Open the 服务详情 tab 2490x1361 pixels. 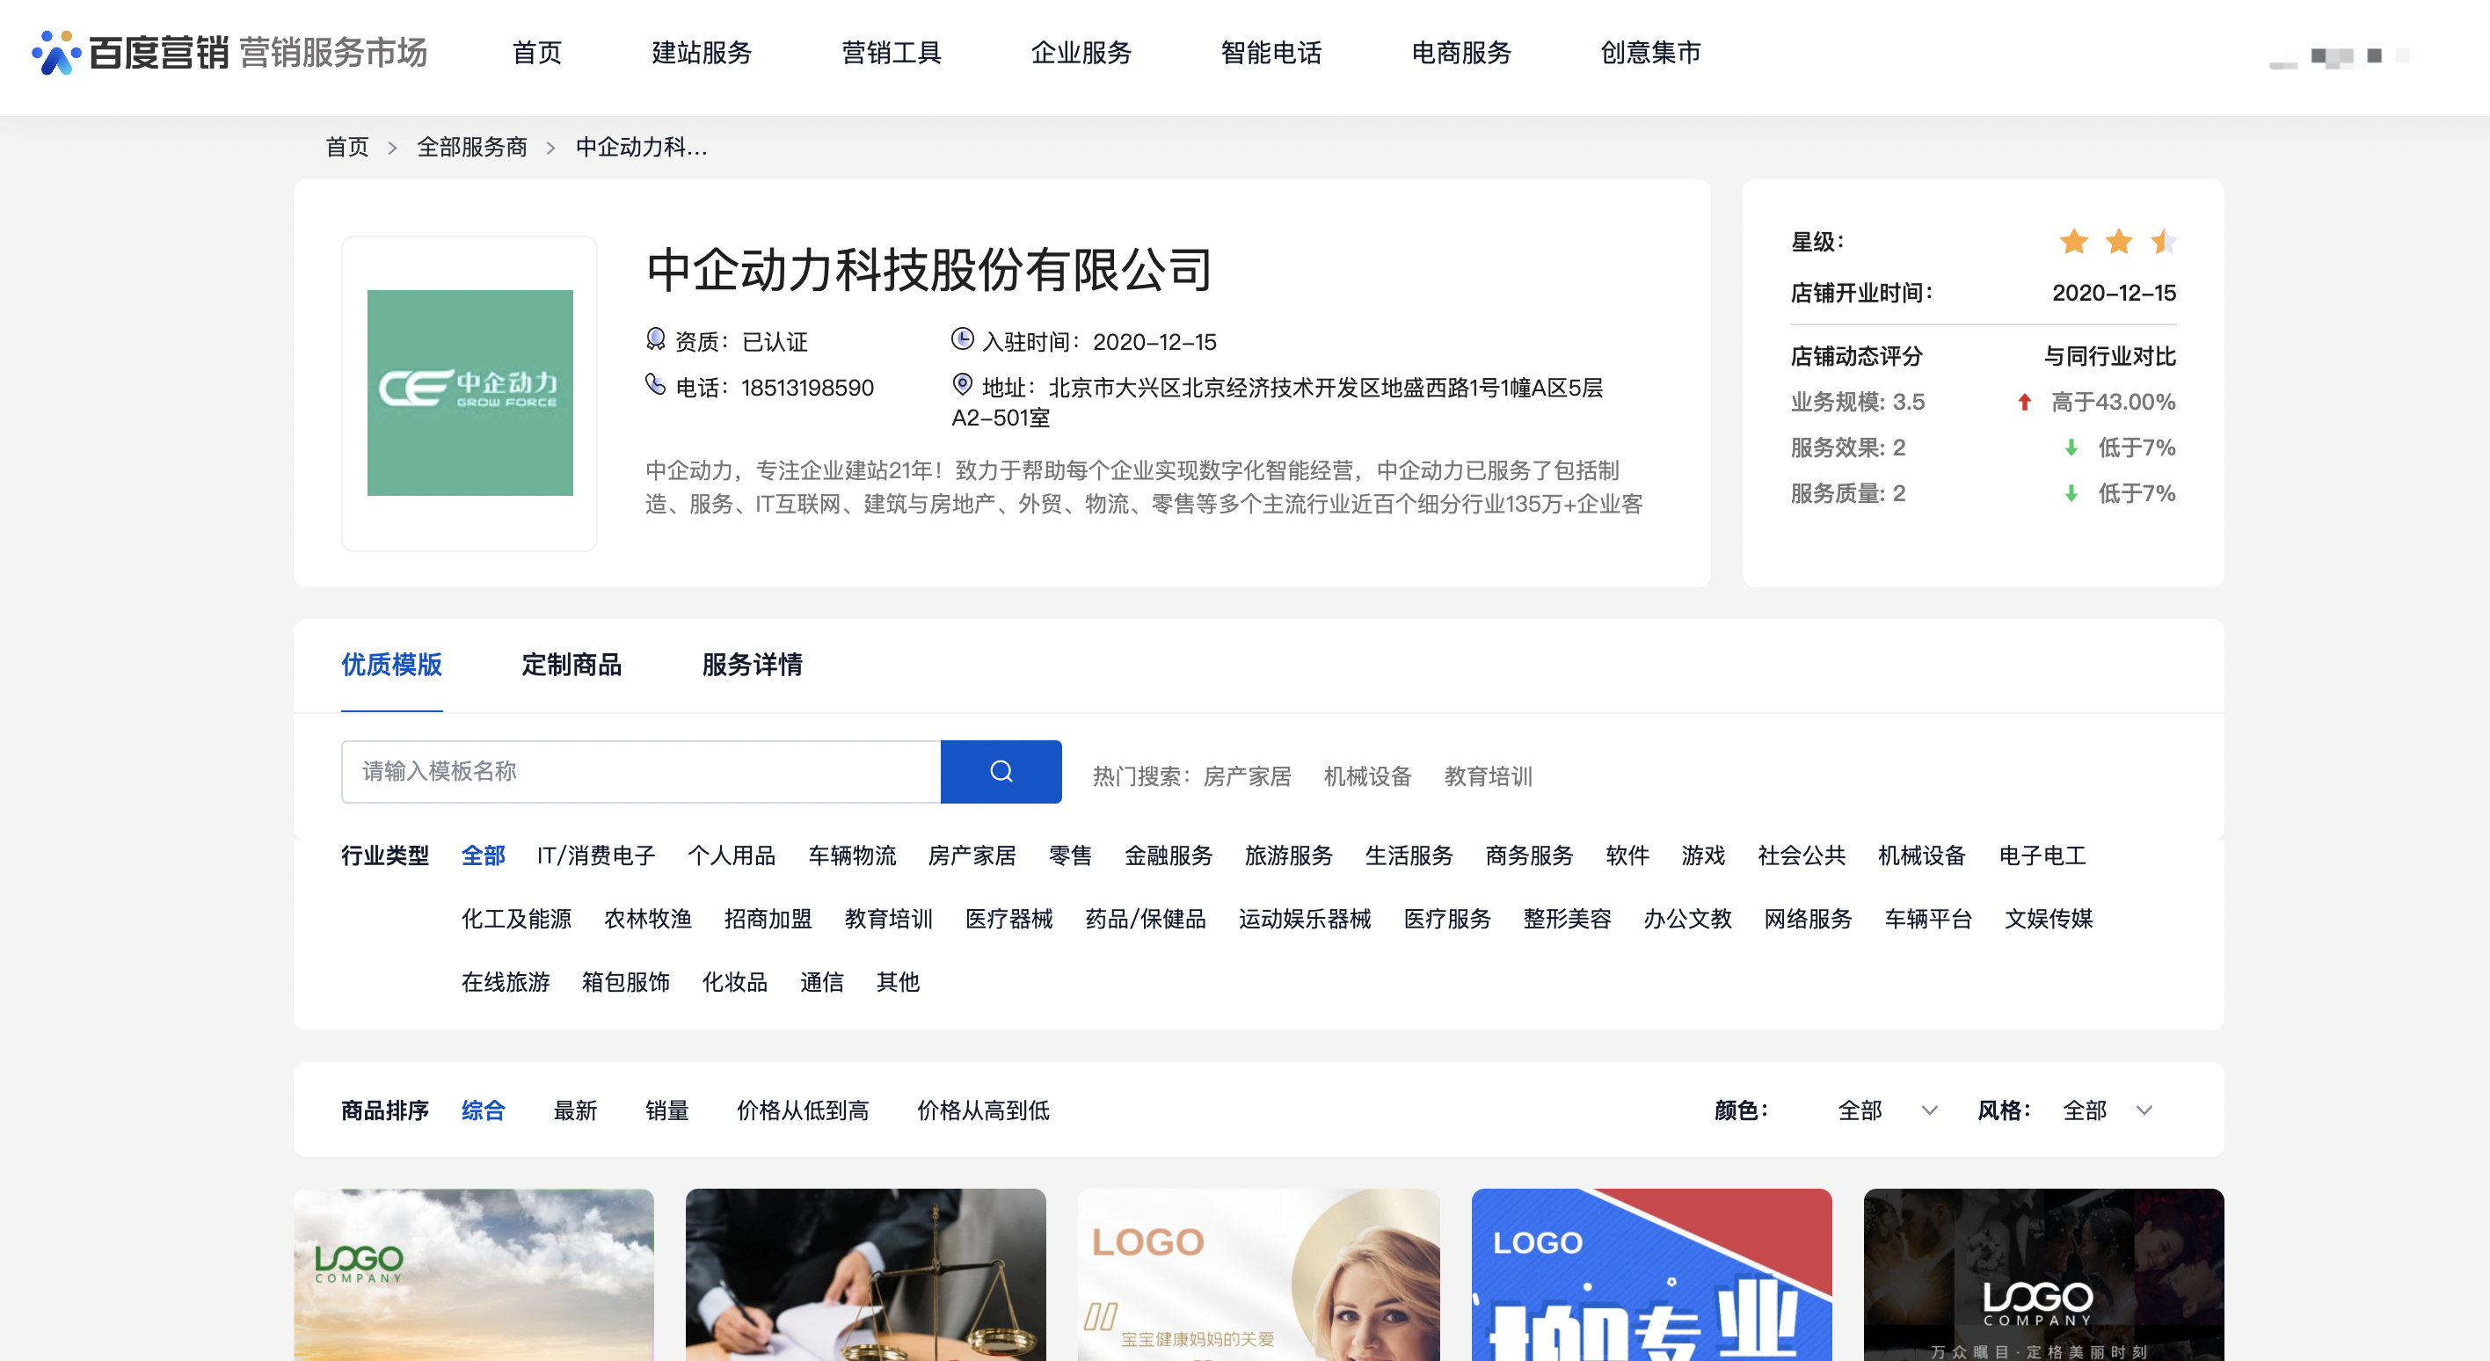point(752,665)
